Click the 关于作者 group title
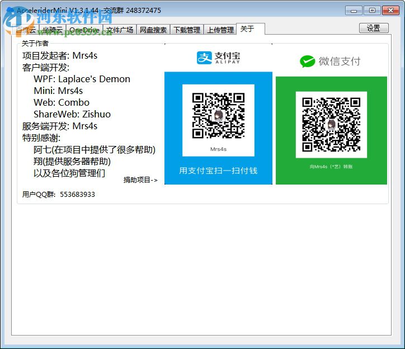This screenshot has width=405, height=349. tap(35, 43)
